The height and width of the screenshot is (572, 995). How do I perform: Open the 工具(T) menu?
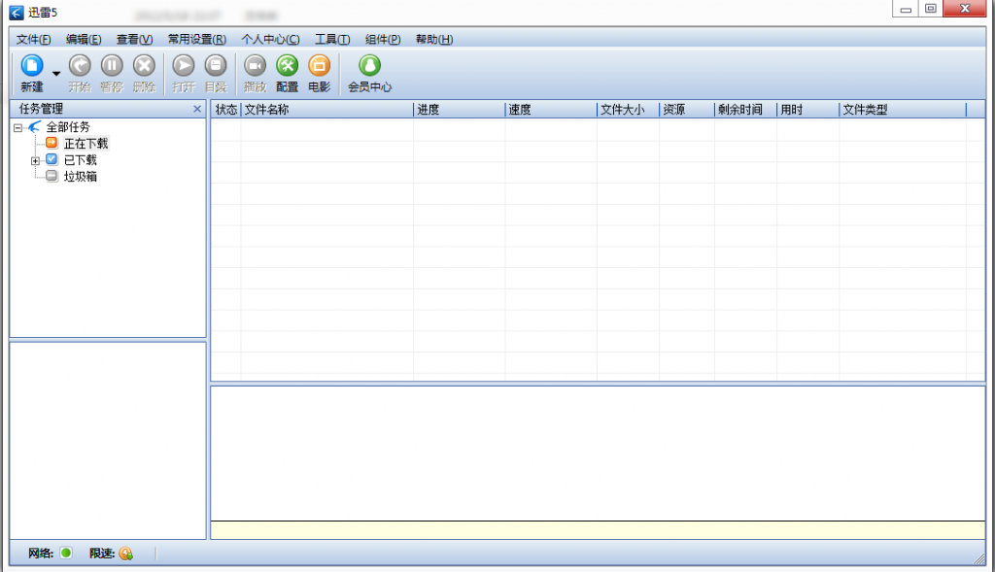tap(332, 40)
